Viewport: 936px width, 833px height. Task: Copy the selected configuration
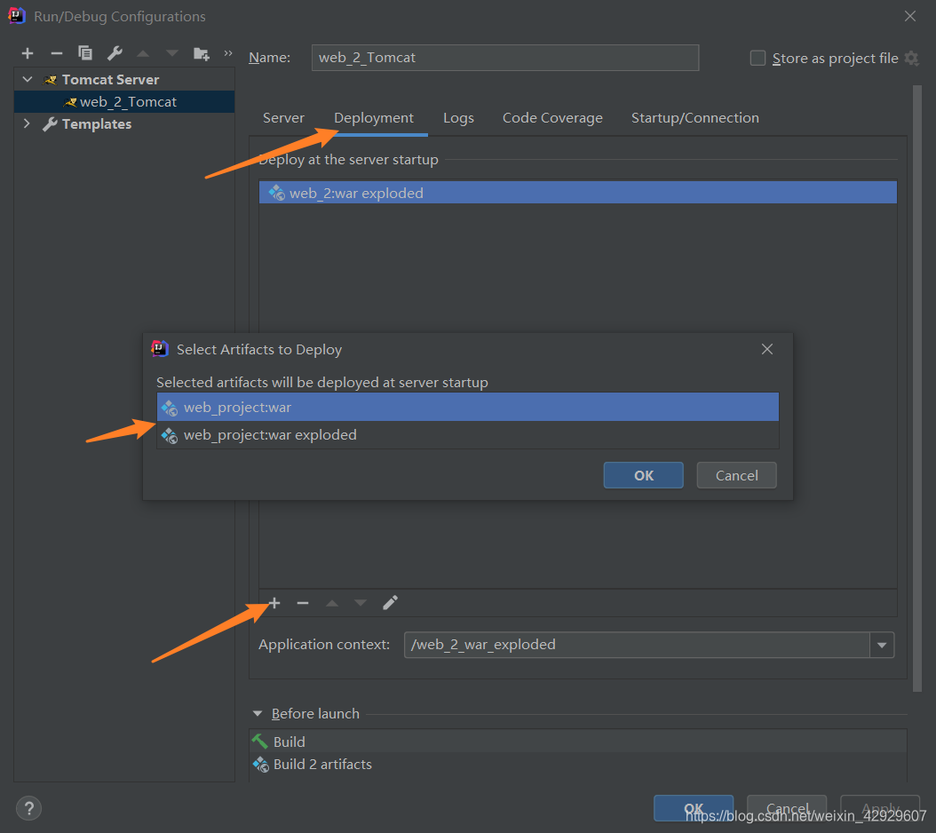[85, 54]
